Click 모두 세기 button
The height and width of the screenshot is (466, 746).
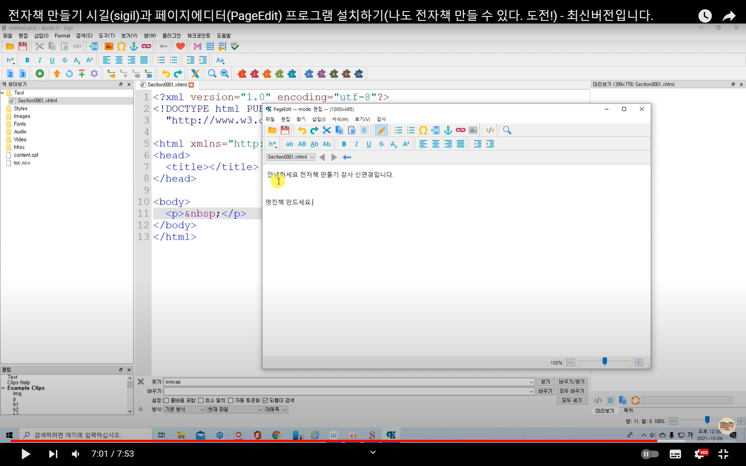[x=572, y=400]
